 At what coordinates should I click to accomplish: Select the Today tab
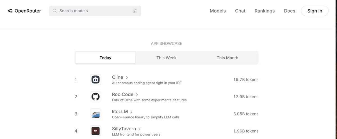pos(105,58)
